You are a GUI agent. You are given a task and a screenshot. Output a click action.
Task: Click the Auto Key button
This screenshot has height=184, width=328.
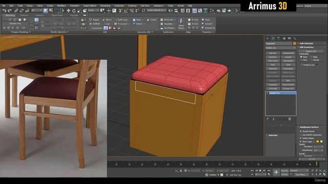pos(284,171)
